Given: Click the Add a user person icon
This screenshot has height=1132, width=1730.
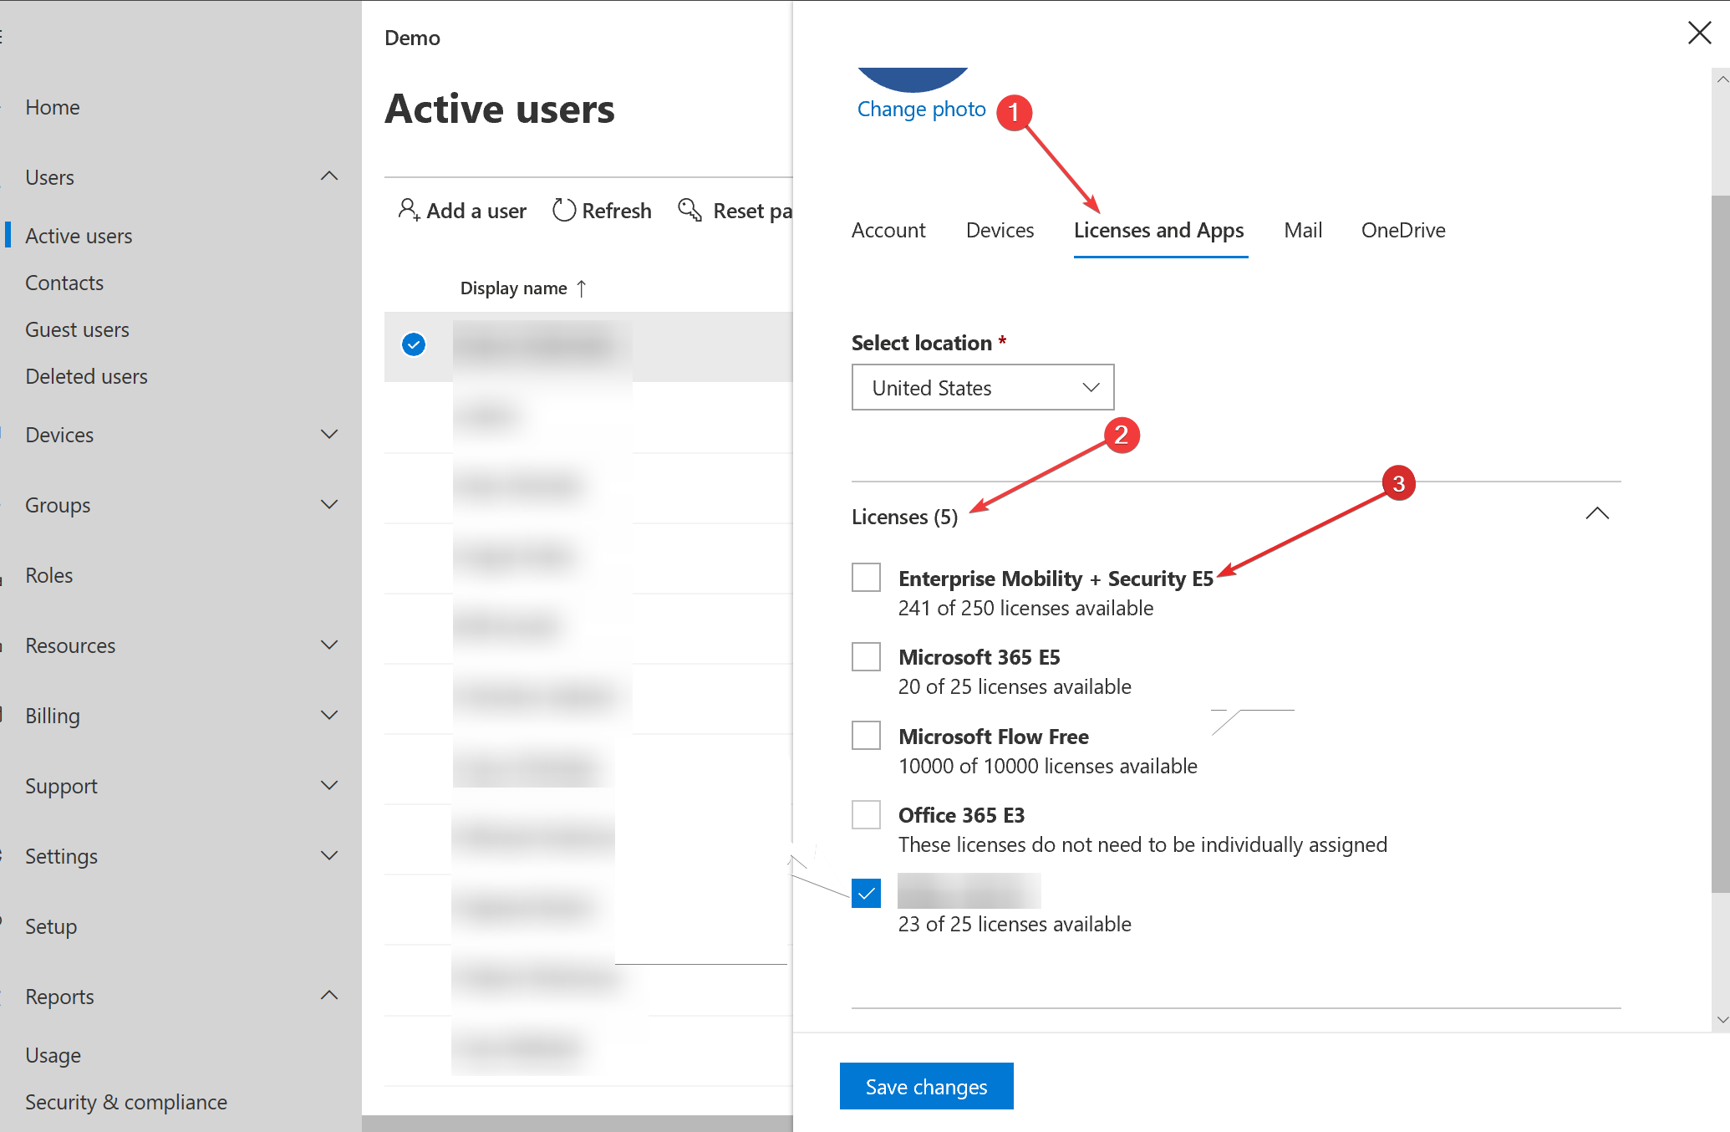Looking at the screenshot, I should [408, 210].
